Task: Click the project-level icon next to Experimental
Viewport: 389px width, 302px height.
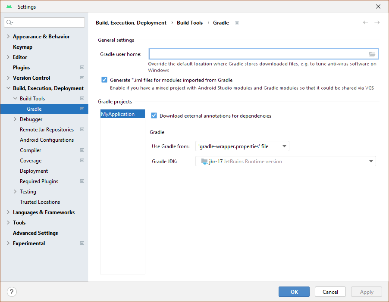Action: click(82, 243)
